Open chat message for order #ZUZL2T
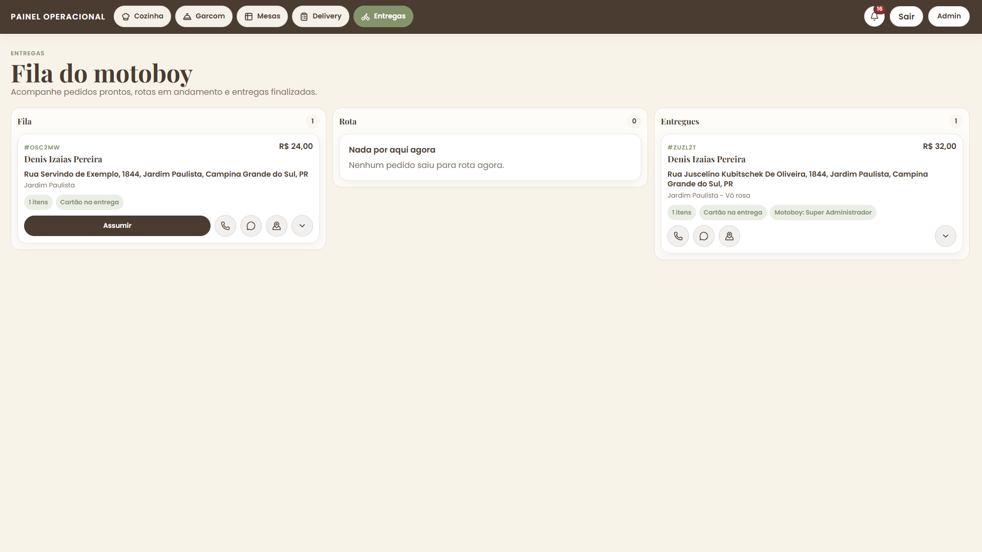 click(704, 236)
